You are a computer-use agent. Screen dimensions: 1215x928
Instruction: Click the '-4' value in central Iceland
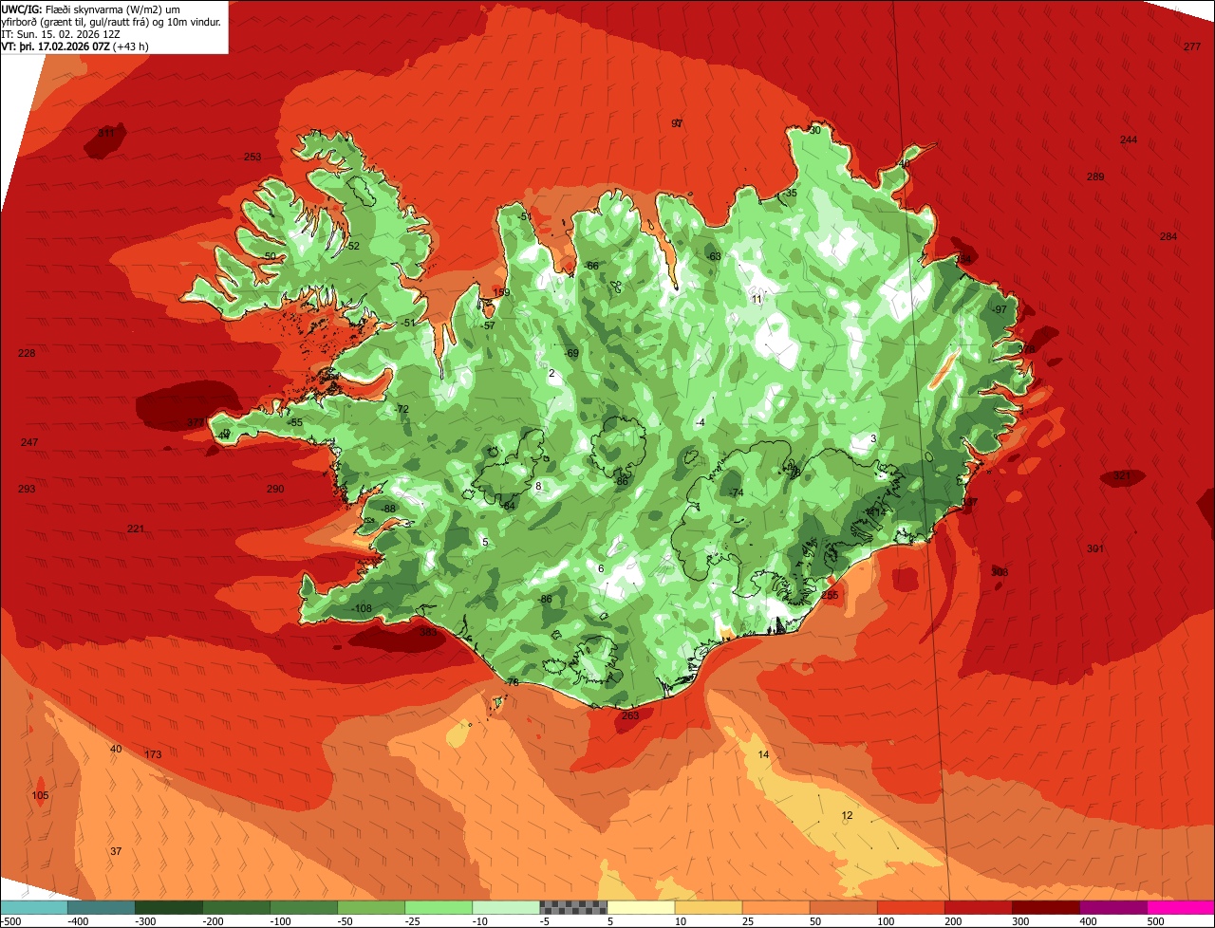click(700, 422)
